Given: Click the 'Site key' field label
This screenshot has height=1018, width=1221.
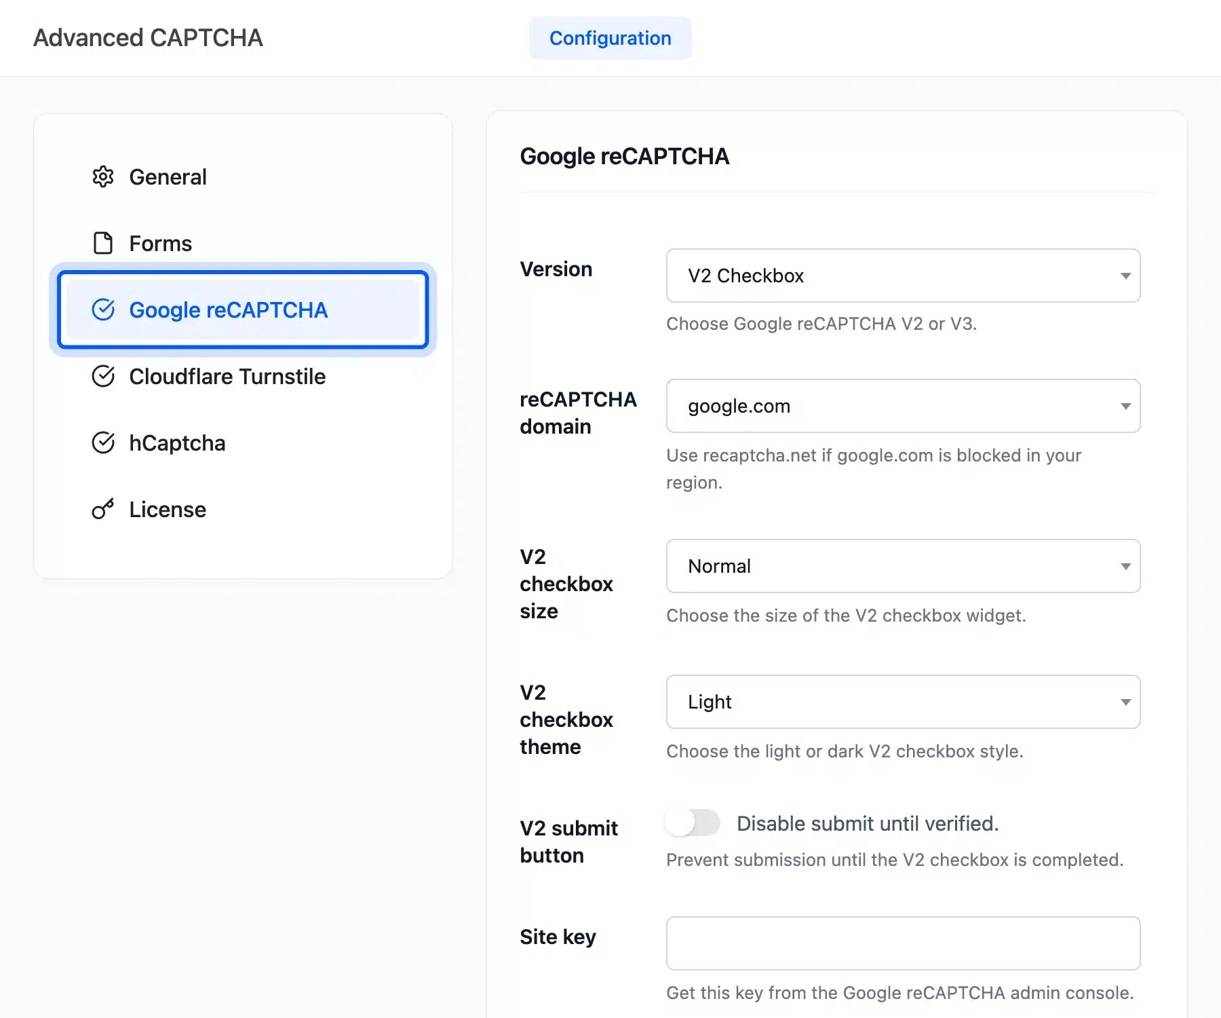Looking at the screenshot, I should (x=558, y=937).
